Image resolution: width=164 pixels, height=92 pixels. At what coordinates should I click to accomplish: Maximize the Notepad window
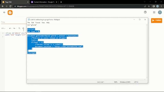[140, 19]
